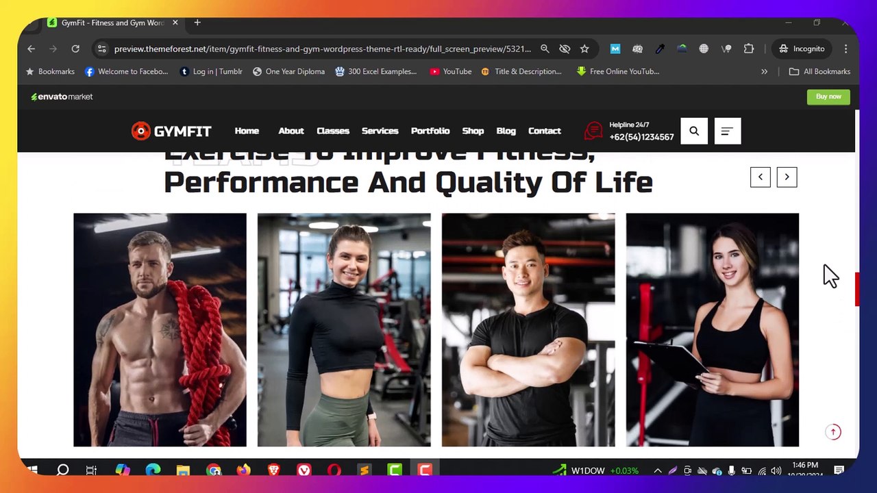Open the All Bookmarks folder
The width and height of the screenshot is (877, 493).
pyautogui.click(x=819, y=71)
